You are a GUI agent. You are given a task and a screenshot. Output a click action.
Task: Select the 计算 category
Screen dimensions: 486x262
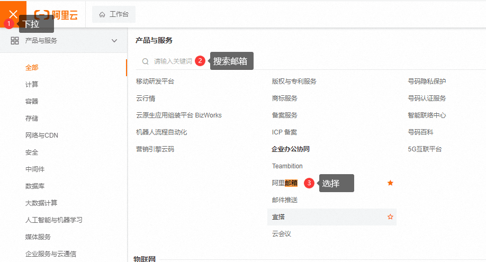(32, 84)
